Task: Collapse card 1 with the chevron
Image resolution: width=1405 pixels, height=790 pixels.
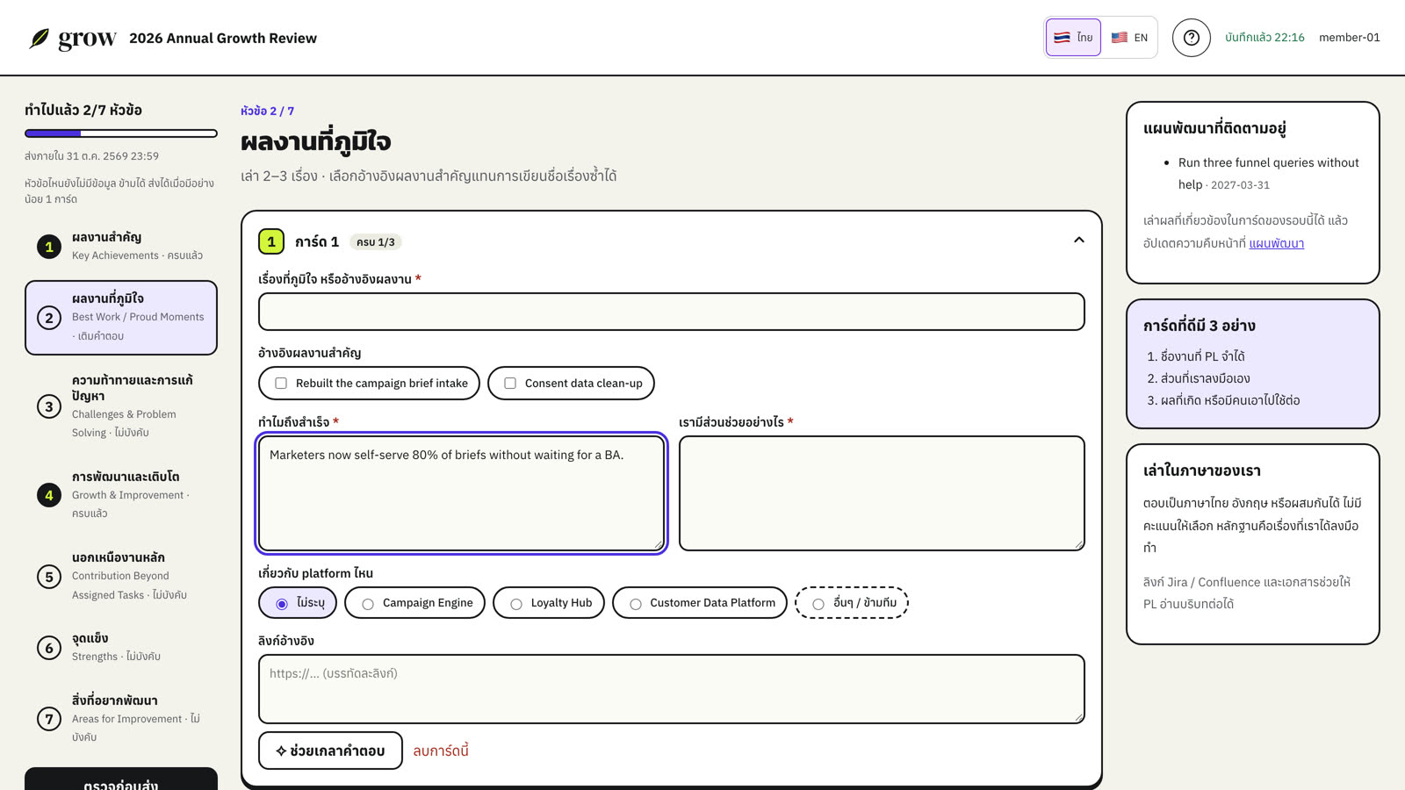Action: tap(1079, 240)
